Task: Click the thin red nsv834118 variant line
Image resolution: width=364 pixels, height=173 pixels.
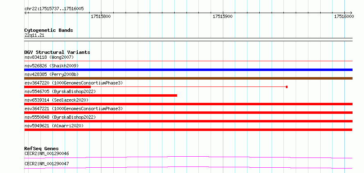Action: tap(188, 61)
